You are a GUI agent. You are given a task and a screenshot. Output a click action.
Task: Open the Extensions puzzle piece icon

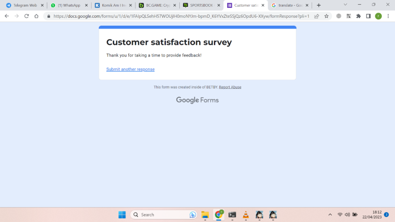tap(358, 16)
